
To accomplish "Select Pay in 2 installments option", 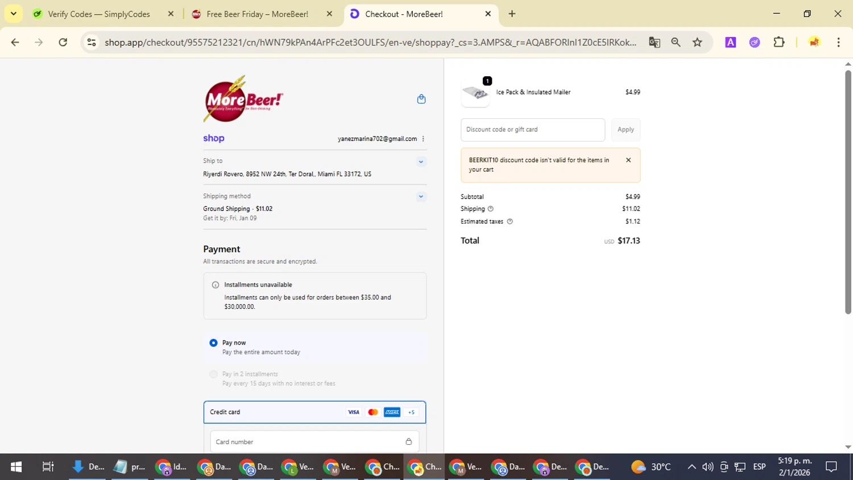I will click(213, 374).
